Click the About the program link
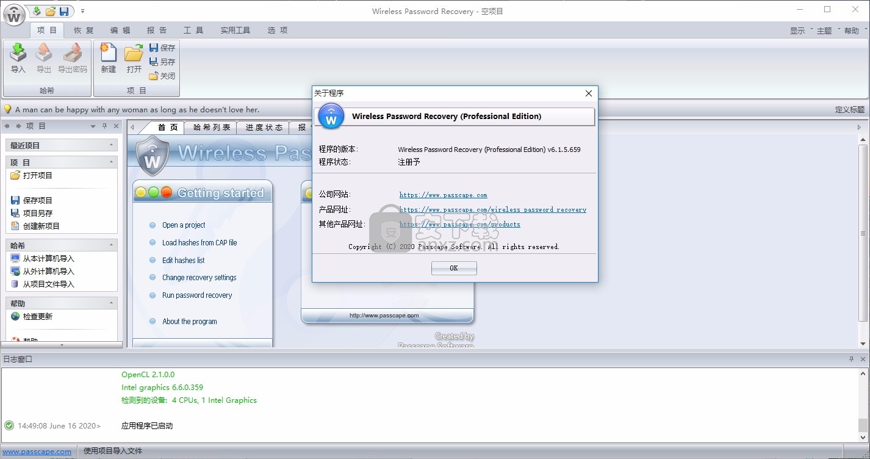This screenshot has width=870, height=459. click(189, 321)
